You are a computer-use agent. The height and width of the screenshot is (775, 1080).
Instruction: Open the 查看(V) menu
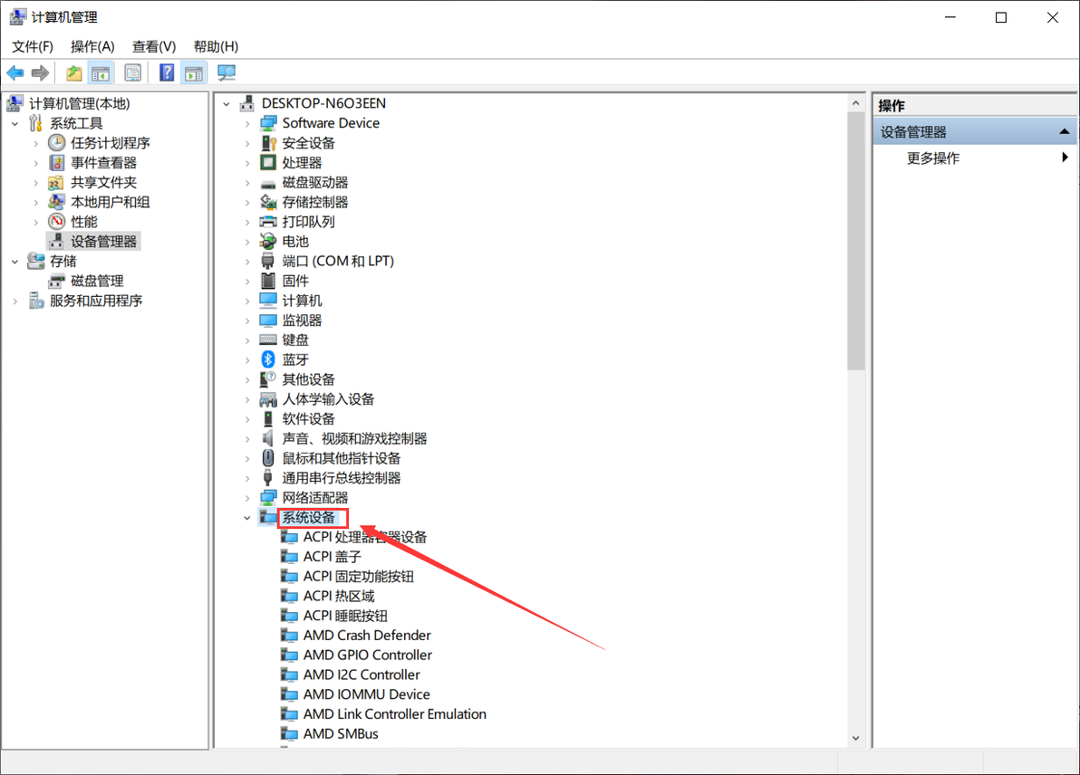154,46
